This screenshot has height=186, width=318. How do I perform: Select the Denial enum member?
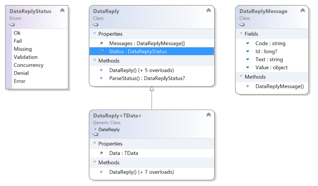click(21, 73)
